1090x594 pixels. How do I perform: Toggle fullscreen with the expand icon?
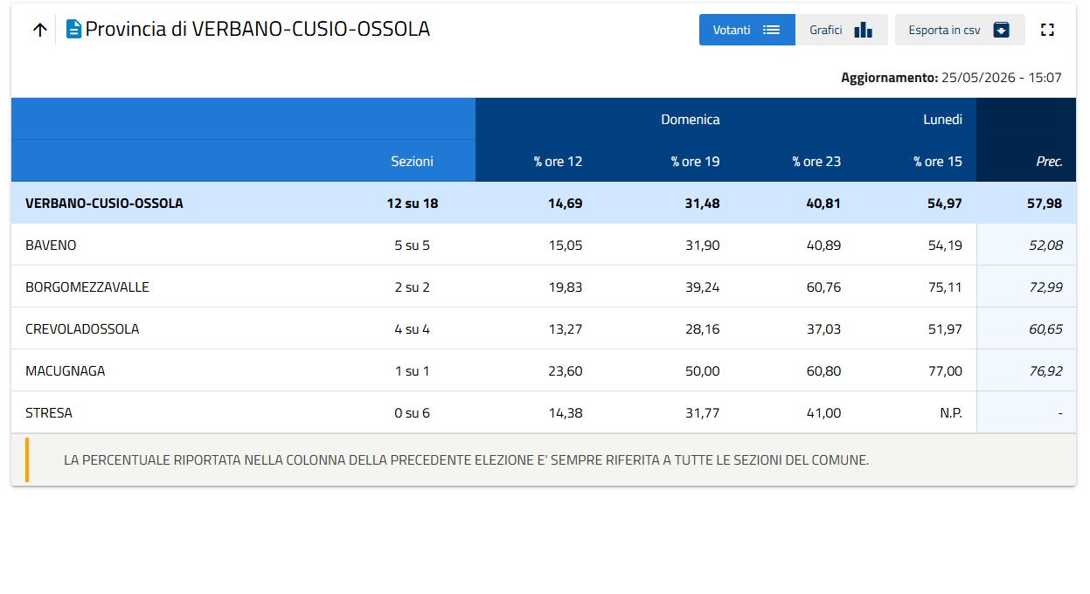[1047, 30]
